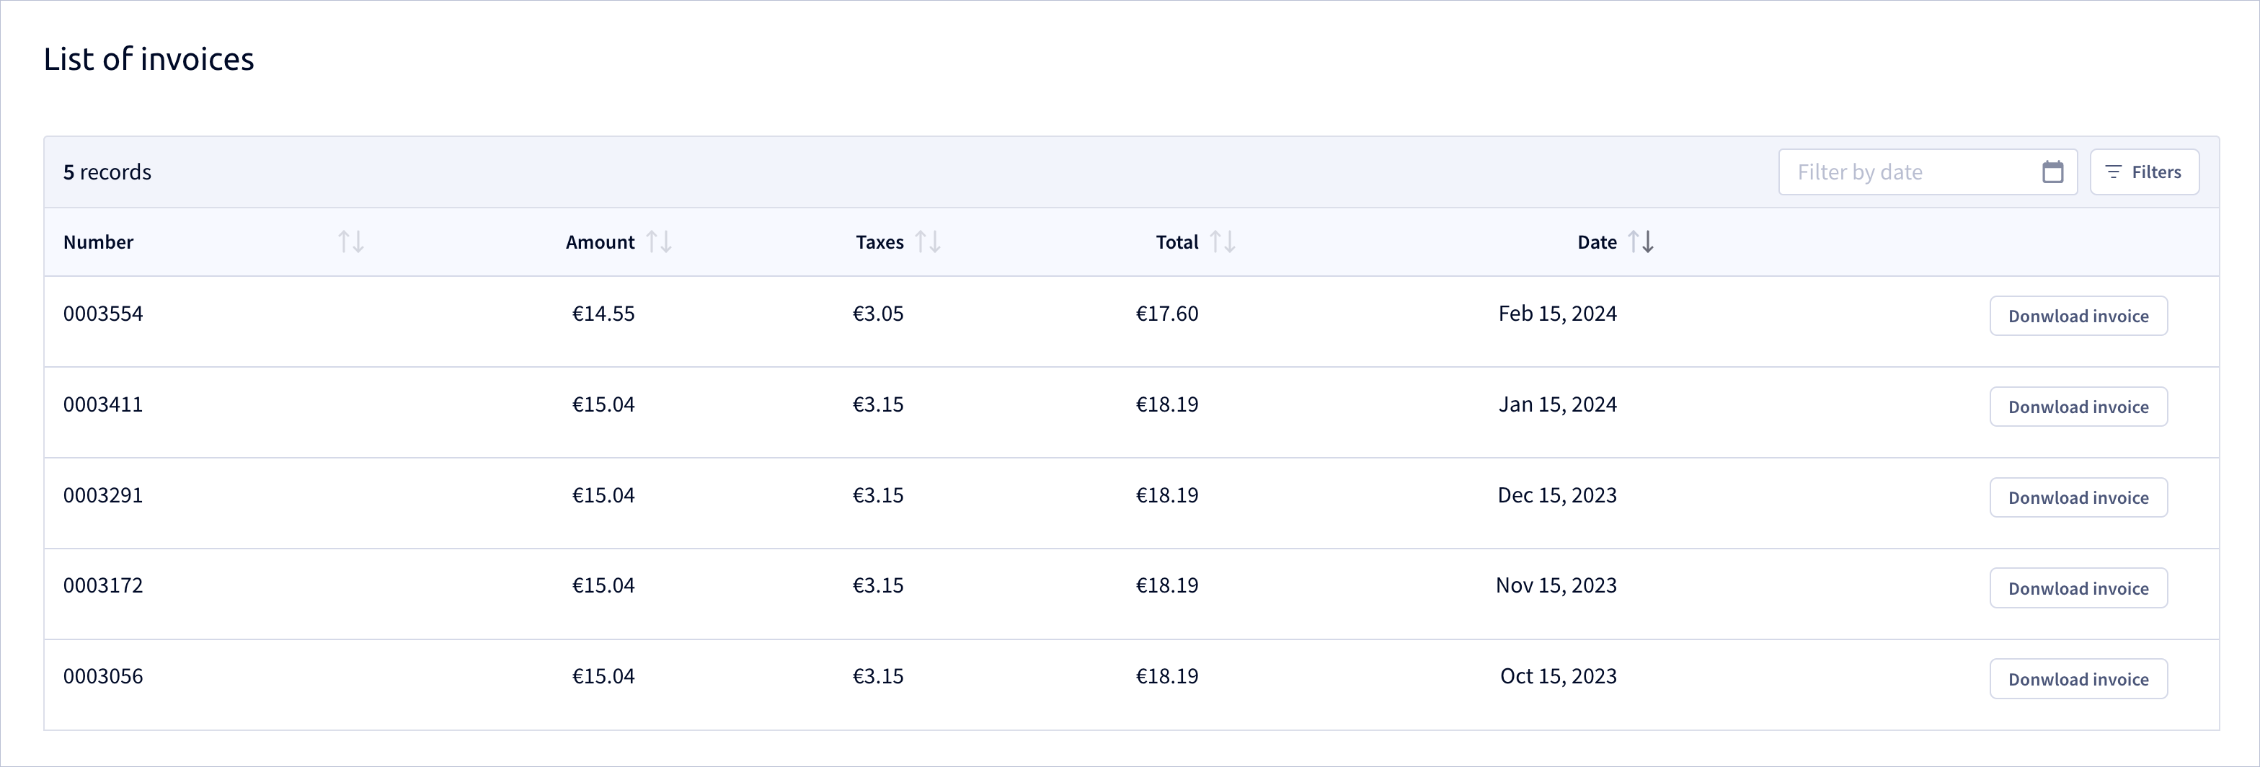This screenshot has height=767, width=2260.
Task: Click the Taxes column sort arrows
Action: tap(927, 241)
